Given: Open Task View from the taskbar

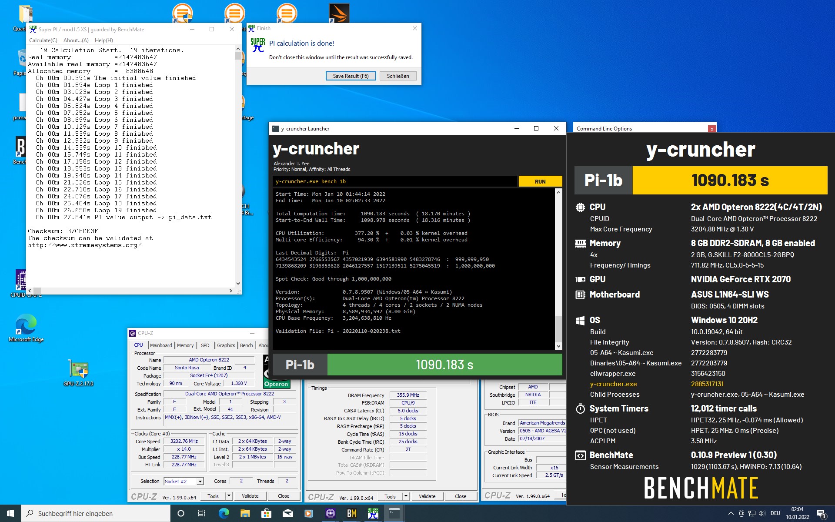Looking at the screenshot, I should pyautogui.click(x=202, y=513).
